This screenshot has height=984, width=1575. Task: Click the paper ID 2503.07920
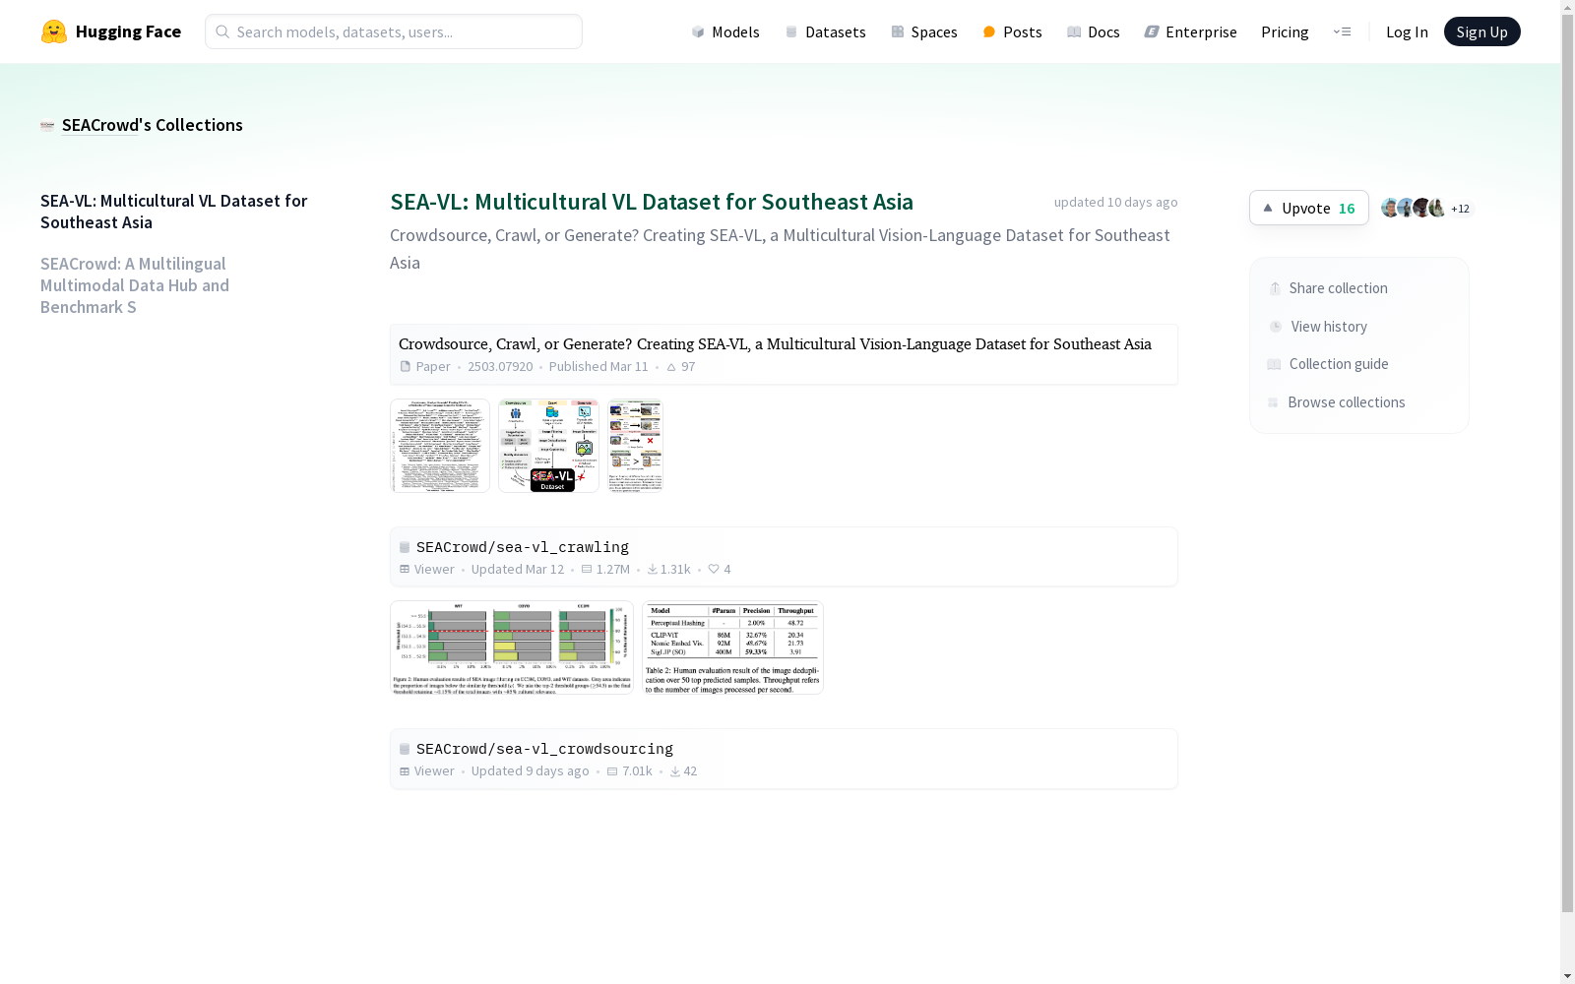click(x=500, y=366)
